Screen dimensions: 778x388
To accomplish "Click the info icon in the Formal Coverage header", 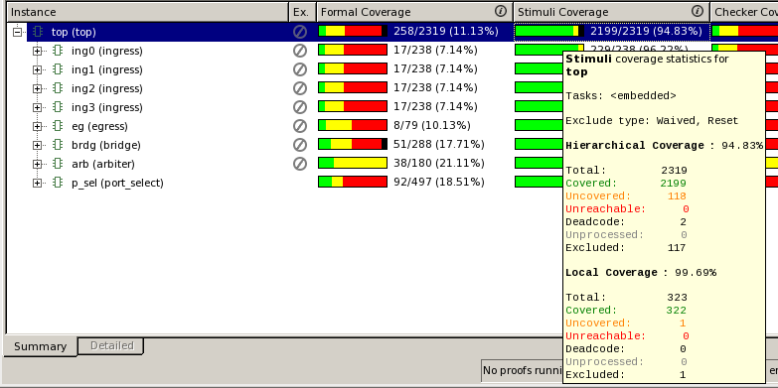I will (x=501, y=11).
